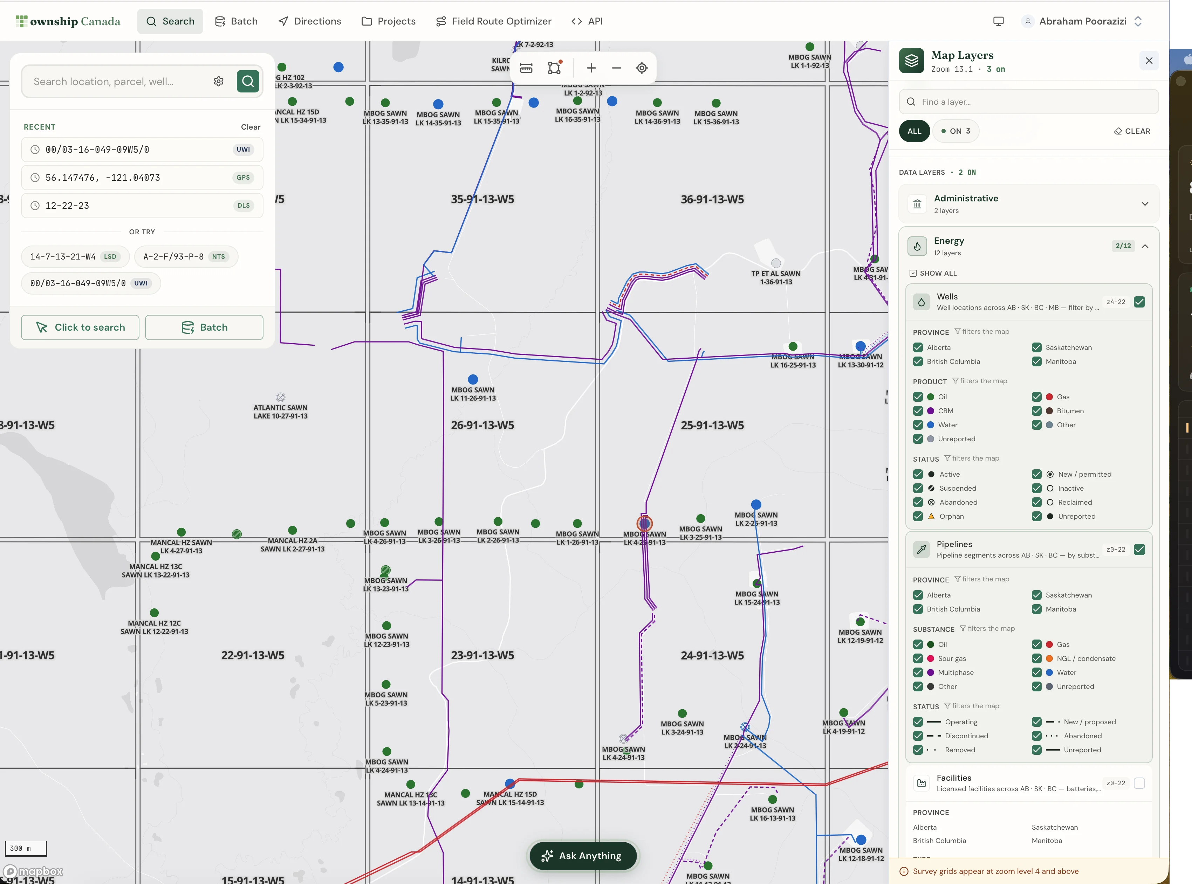Screen dimensions: 1192x884
Task: Clear the recent searches list
Action: [251, 127]
